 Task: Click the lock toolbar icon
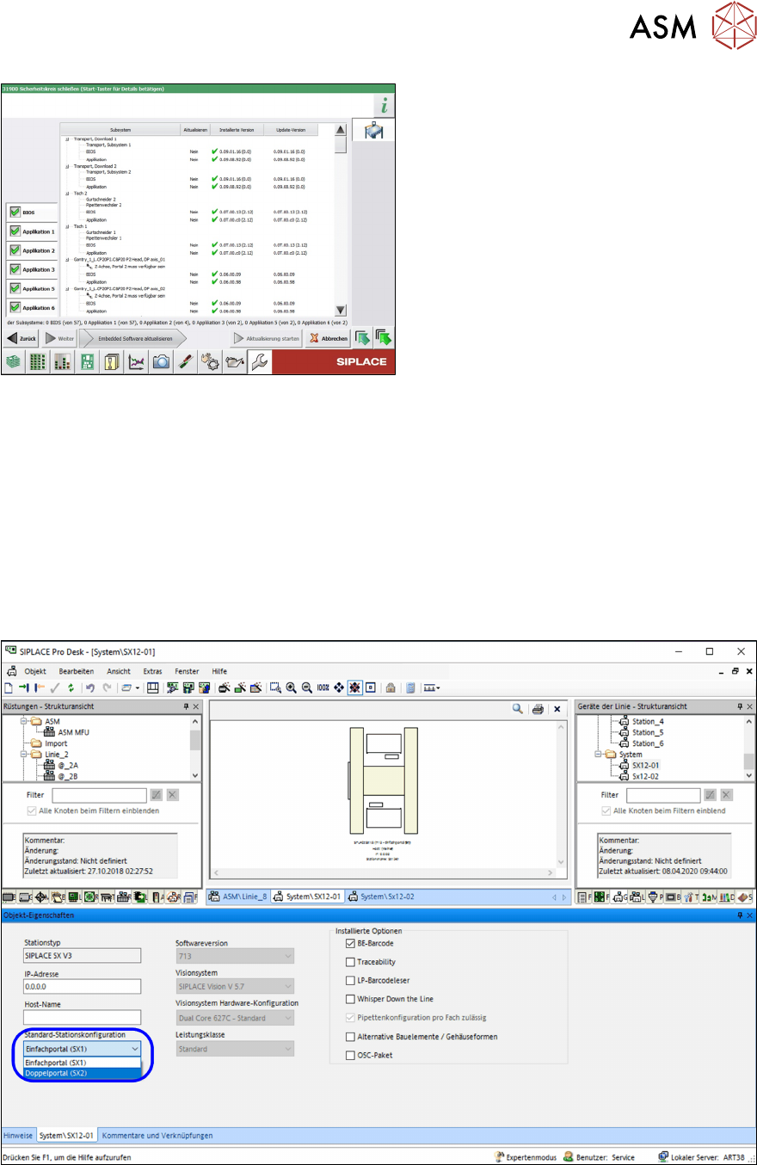(x=391, y=688)
